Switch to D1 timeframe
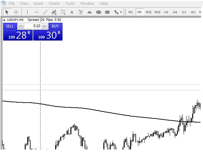Viewport: 203px width, 152px height. click(x=184, y=12)
